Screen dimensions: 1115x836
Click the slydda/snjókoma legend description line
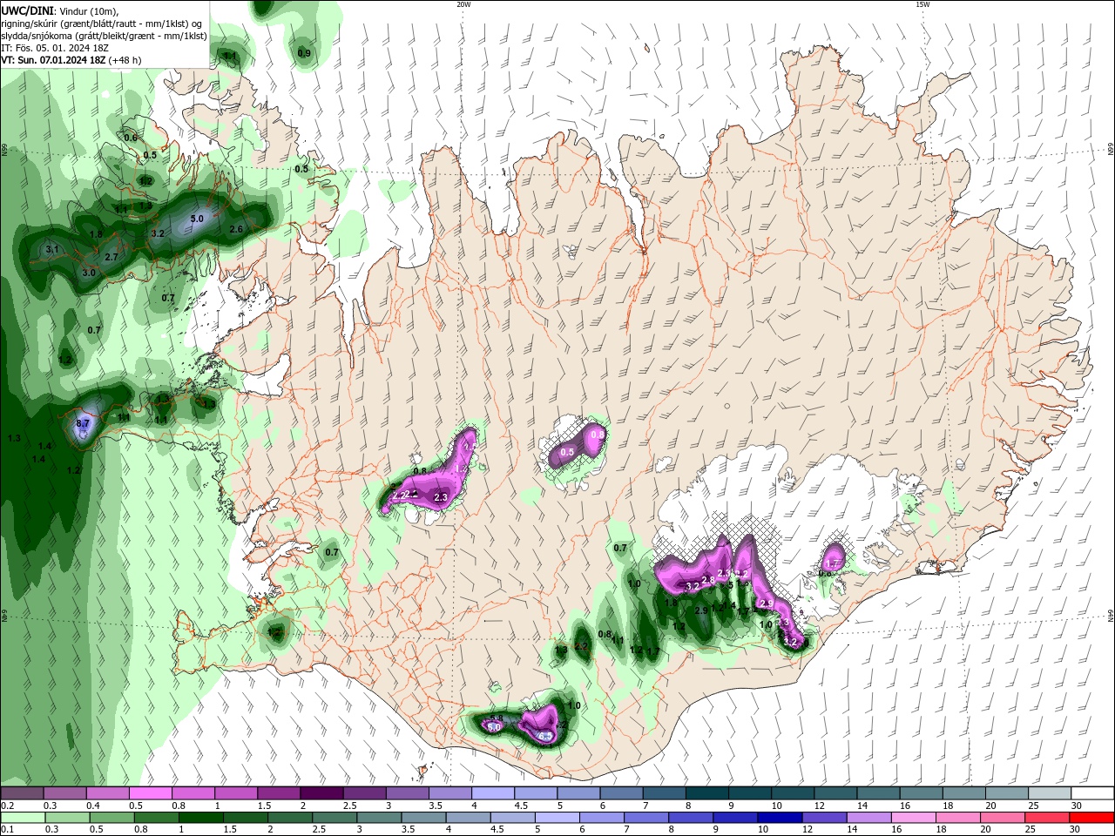(104, 36)
